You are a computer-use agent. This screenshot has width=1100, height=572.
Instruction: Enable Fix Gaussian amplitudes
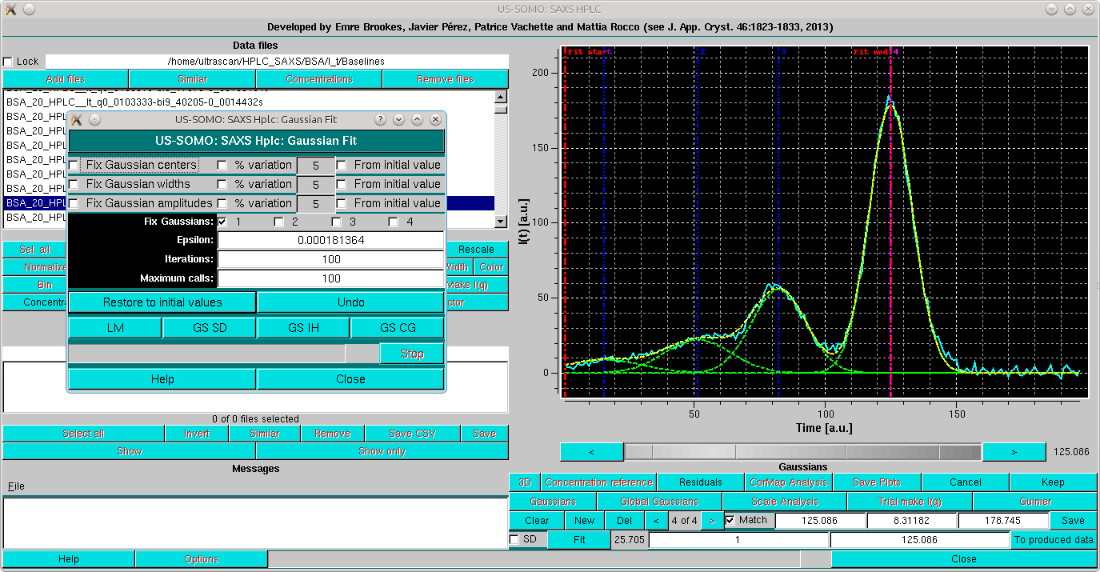point(74,203)
